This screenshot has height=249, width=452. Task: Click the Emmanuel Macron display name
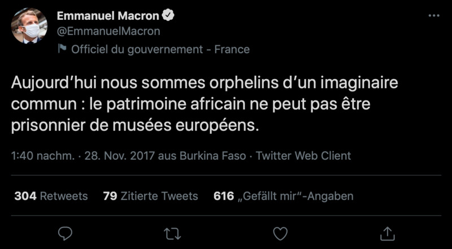coord(107,16)
